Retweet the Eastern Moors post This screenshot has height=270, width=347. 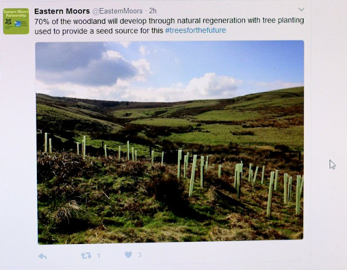tap(86, 255)
